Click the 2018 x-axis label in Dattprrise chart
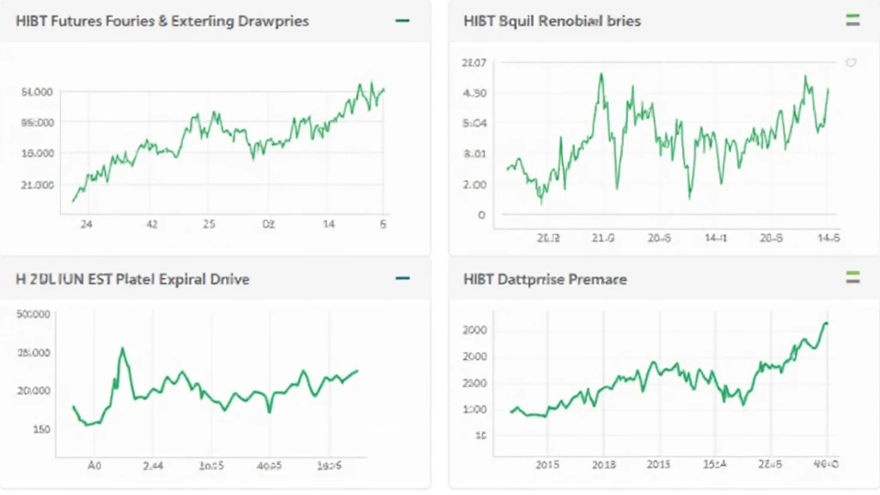880x495 pixels. click(604, 465)
